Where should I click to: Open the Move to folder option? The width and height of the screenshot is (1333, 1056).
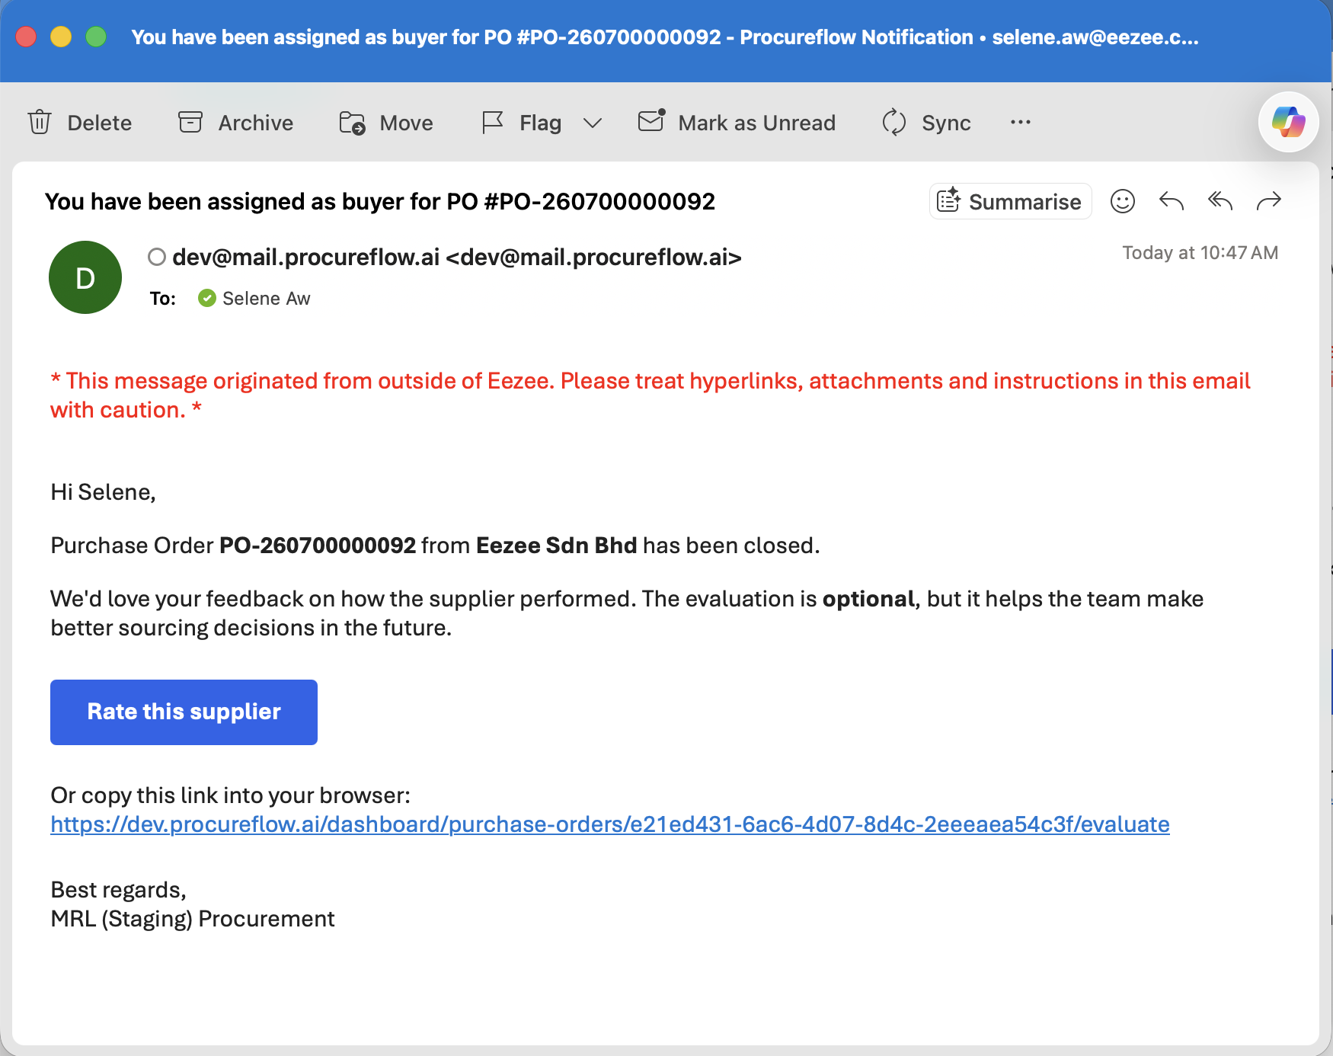[386, 122]
